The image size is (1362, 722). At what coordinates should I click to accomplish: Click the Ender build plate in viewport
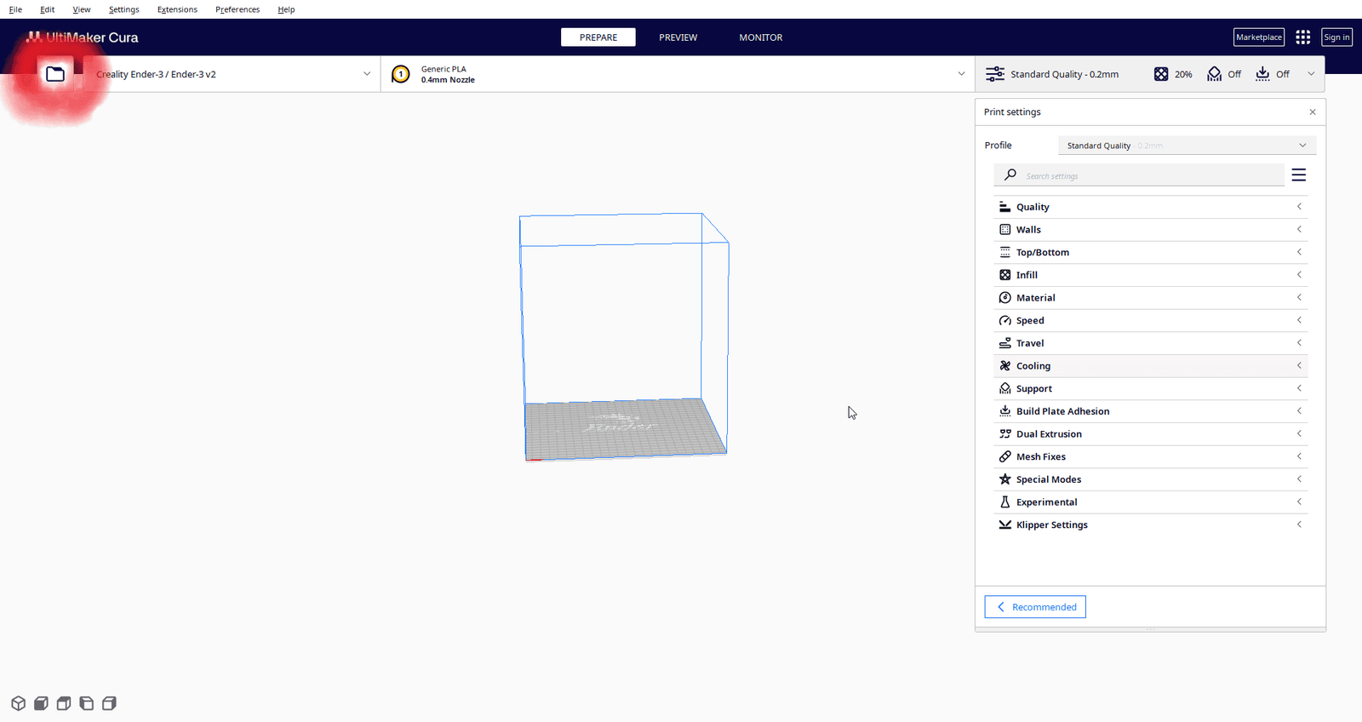625,428
